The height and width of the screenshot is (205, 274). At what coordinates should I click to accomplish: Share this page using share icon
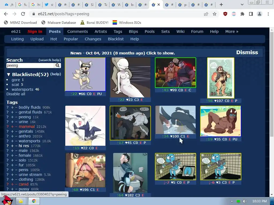206,14
